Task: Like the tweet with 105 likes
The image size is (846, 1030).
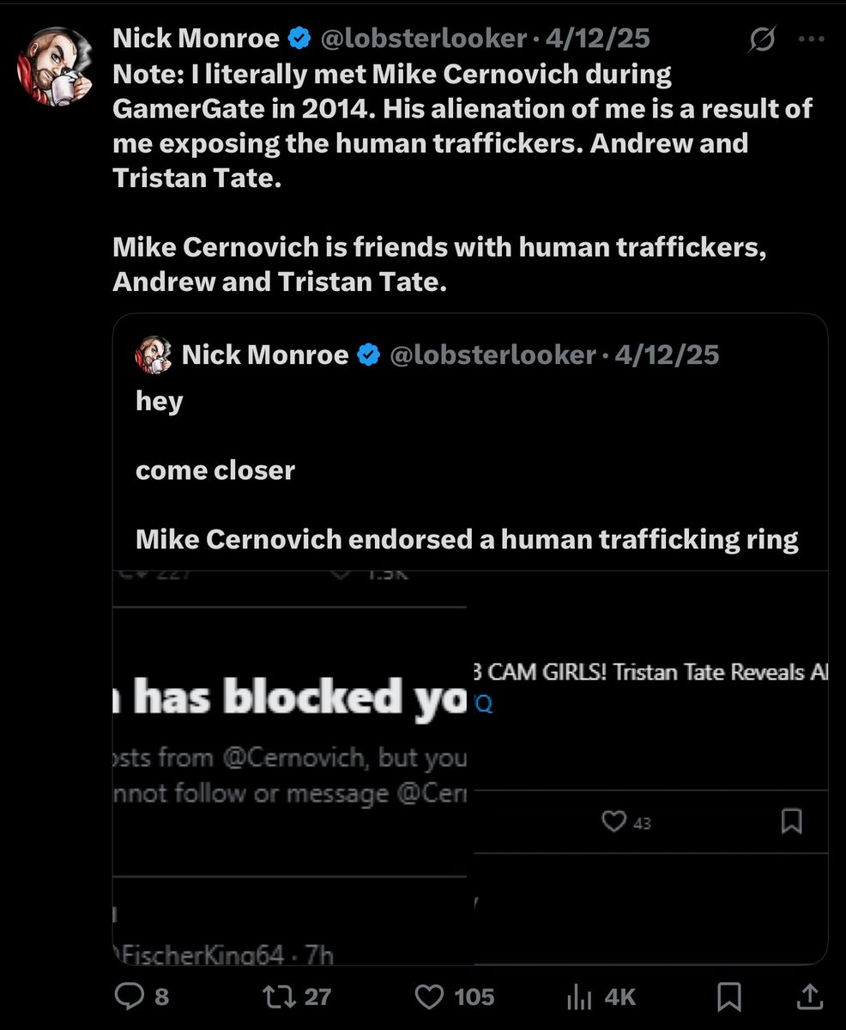Action: coord(428,997)
